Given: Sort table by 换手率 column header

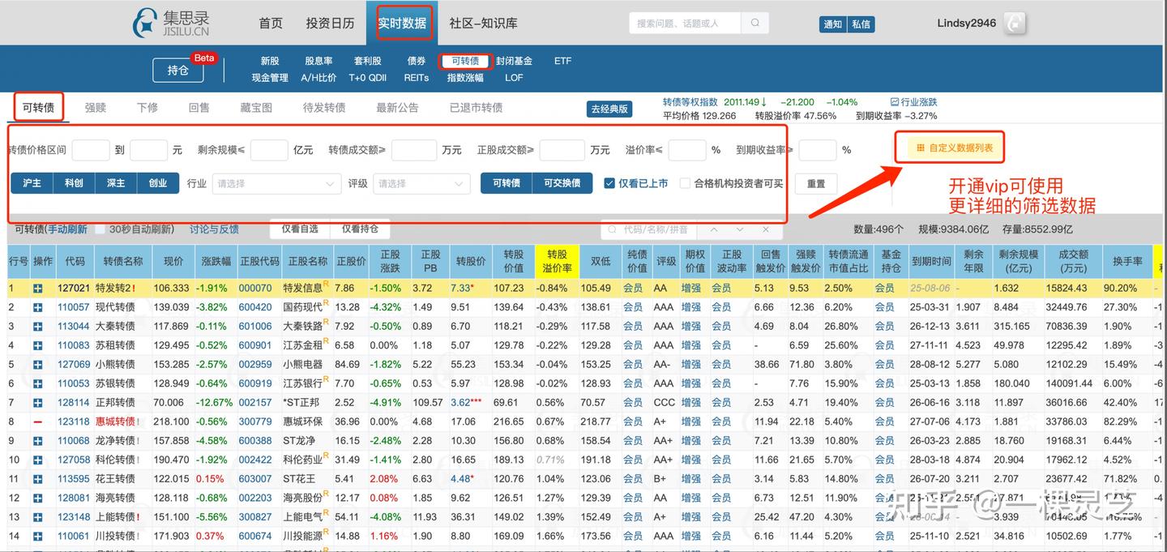Looking at the screenshot, I should pos(1127,262).
